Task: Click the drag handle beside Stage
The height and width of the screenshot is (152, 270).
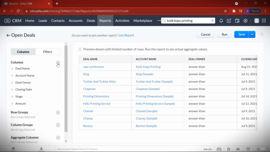Action: pos(12,97)
